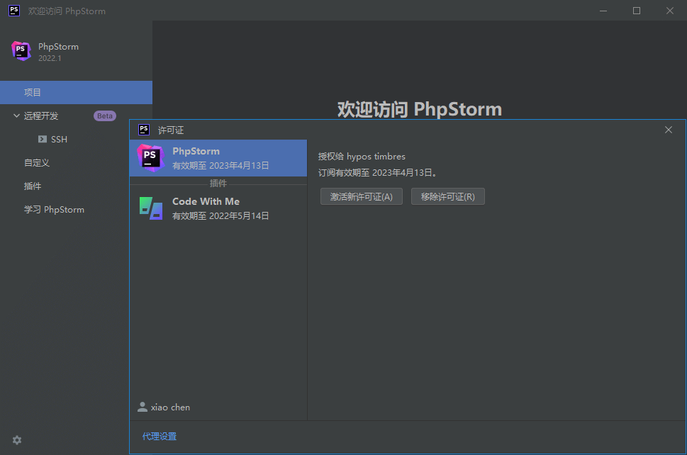Open the 自定义 section
This screenshot has height=455, width=687.
37,163
